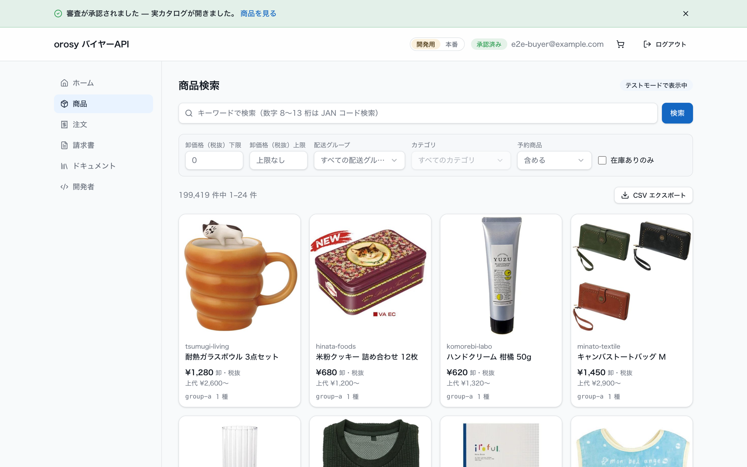Click the ¥1,280 wholesale price

199,373
